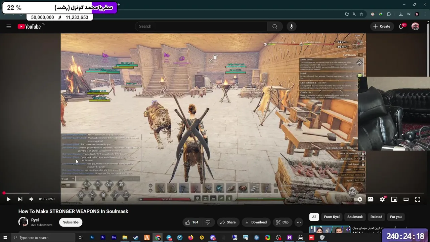Select the All filter chip
Image resolution: width=430 pixels, height=242 pixels.
pos(314,217)
